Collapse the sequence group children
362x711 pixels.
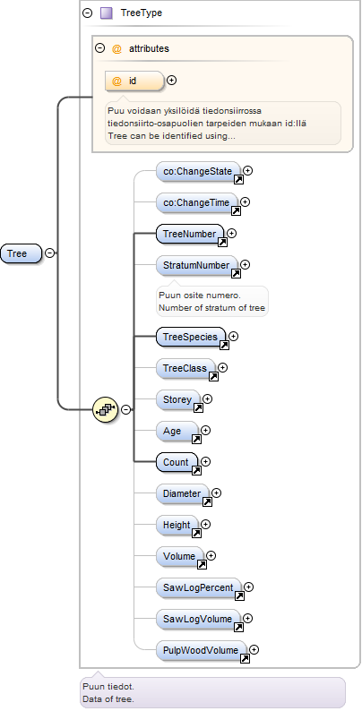[x=125, y=409]
